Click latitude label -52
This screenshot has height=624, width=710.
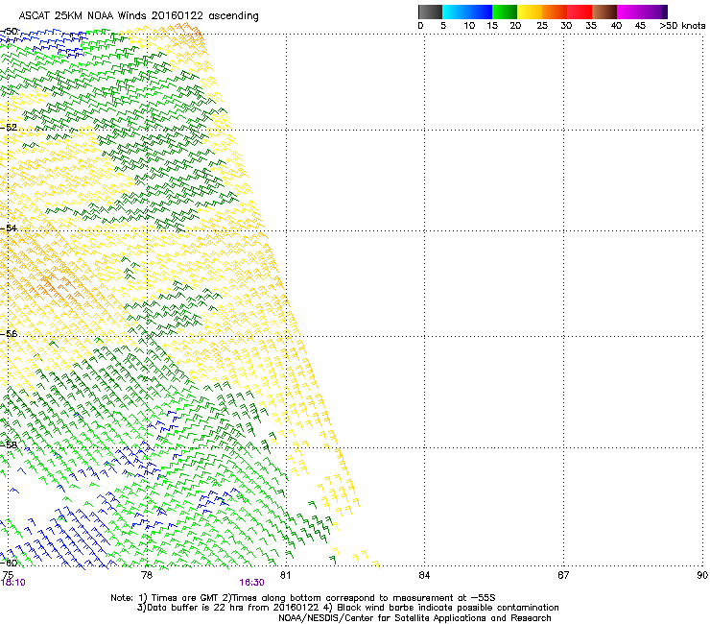[9, 128]
